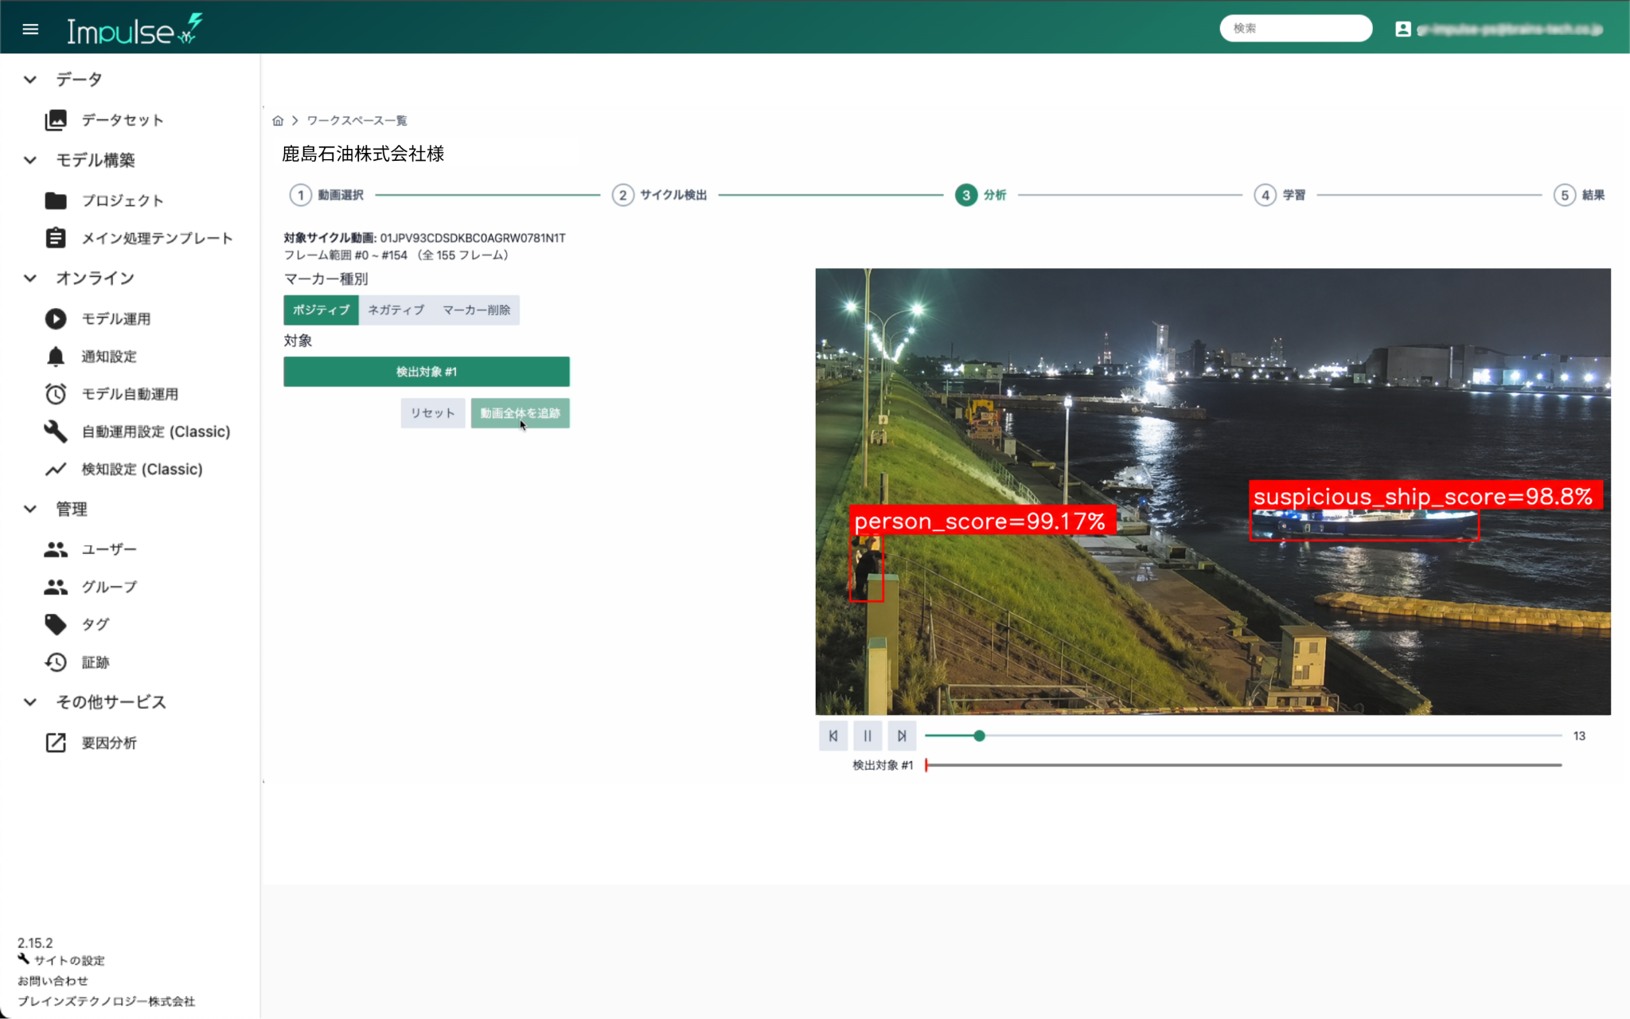The width and height of the screenshot is (1630, 1019).
Task: Select the ポジティブ marker type
Action: 321,310
